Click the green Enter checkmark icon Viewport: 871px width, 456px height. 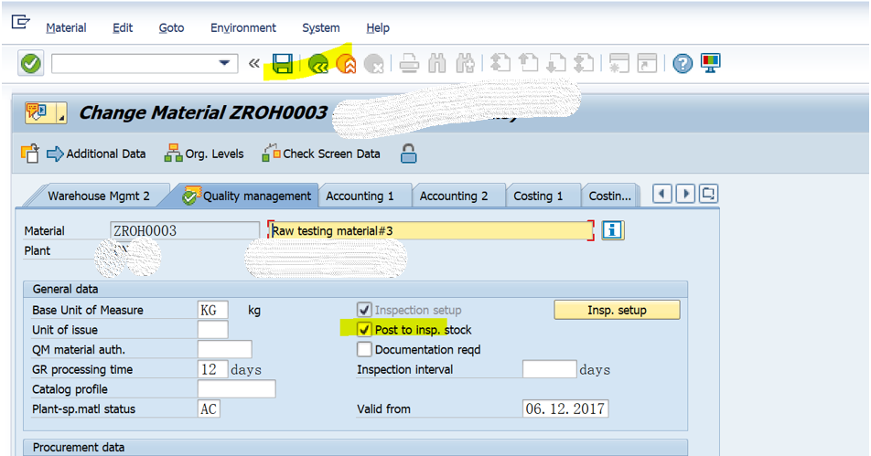click(x=31, y=63)
